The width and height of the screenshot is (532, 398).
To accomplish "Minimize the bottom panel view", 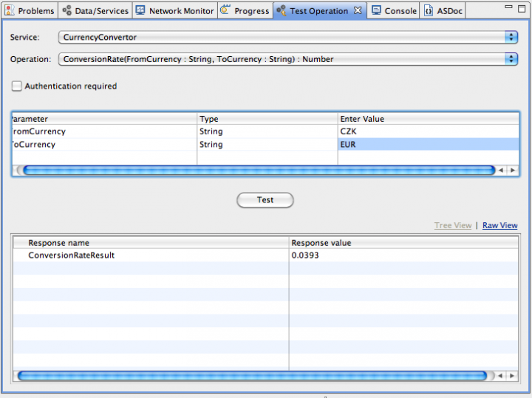I will tap(508, 7).
